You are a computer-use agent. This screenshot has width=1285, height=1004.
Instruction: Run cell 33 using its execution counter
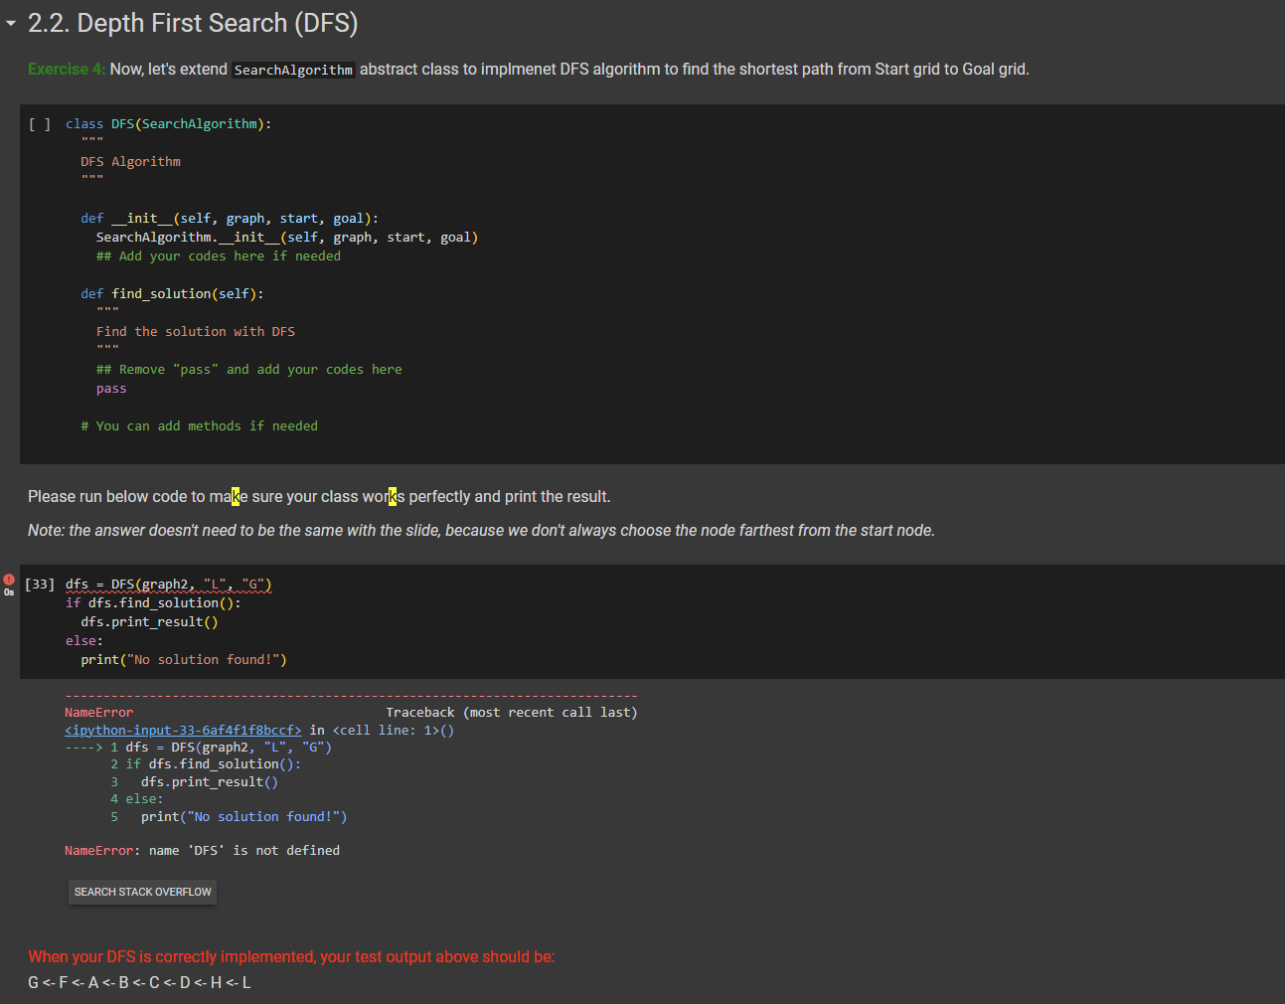click(x=40, y=585)
